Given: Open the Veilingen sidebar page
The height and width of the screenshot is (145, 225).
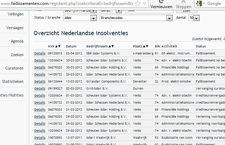Looking at the screenshot, I should pyautogui.click(x=15, y=14).
